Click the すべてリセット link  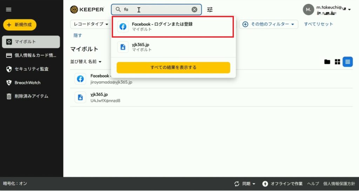pos(318,24)
